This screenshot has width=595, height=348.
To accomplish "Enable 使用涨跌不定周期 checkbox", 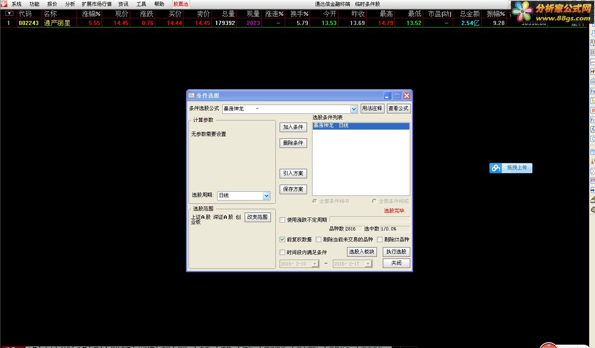I will 283,220.
